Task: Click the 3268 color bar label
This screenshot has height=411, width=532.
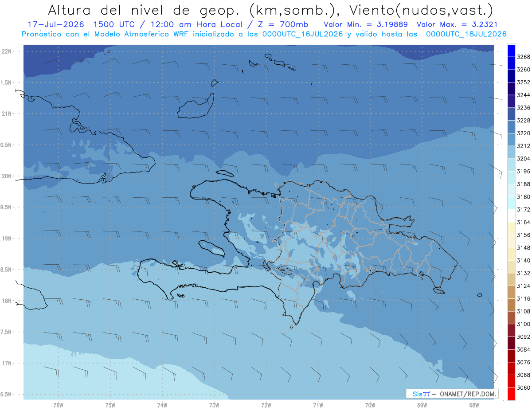Action: [x=523, y=57]
